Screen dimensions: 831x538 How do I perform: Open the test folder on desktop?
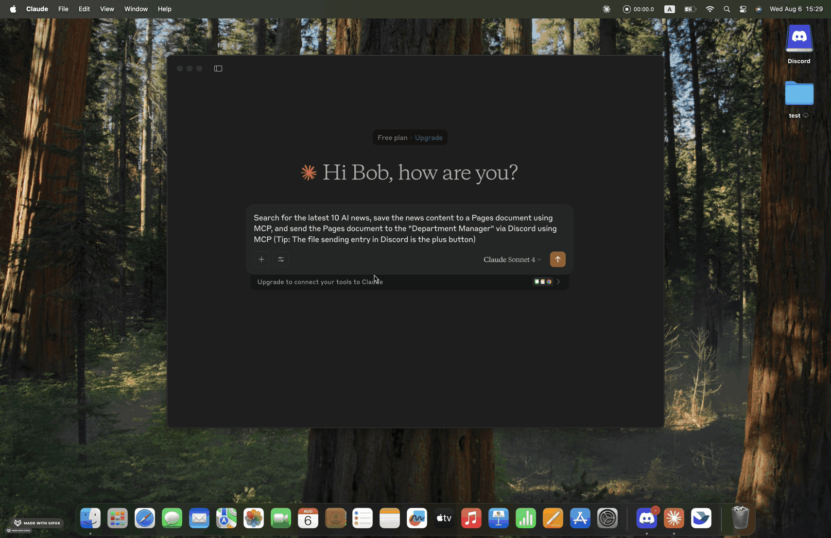(799, 94)
